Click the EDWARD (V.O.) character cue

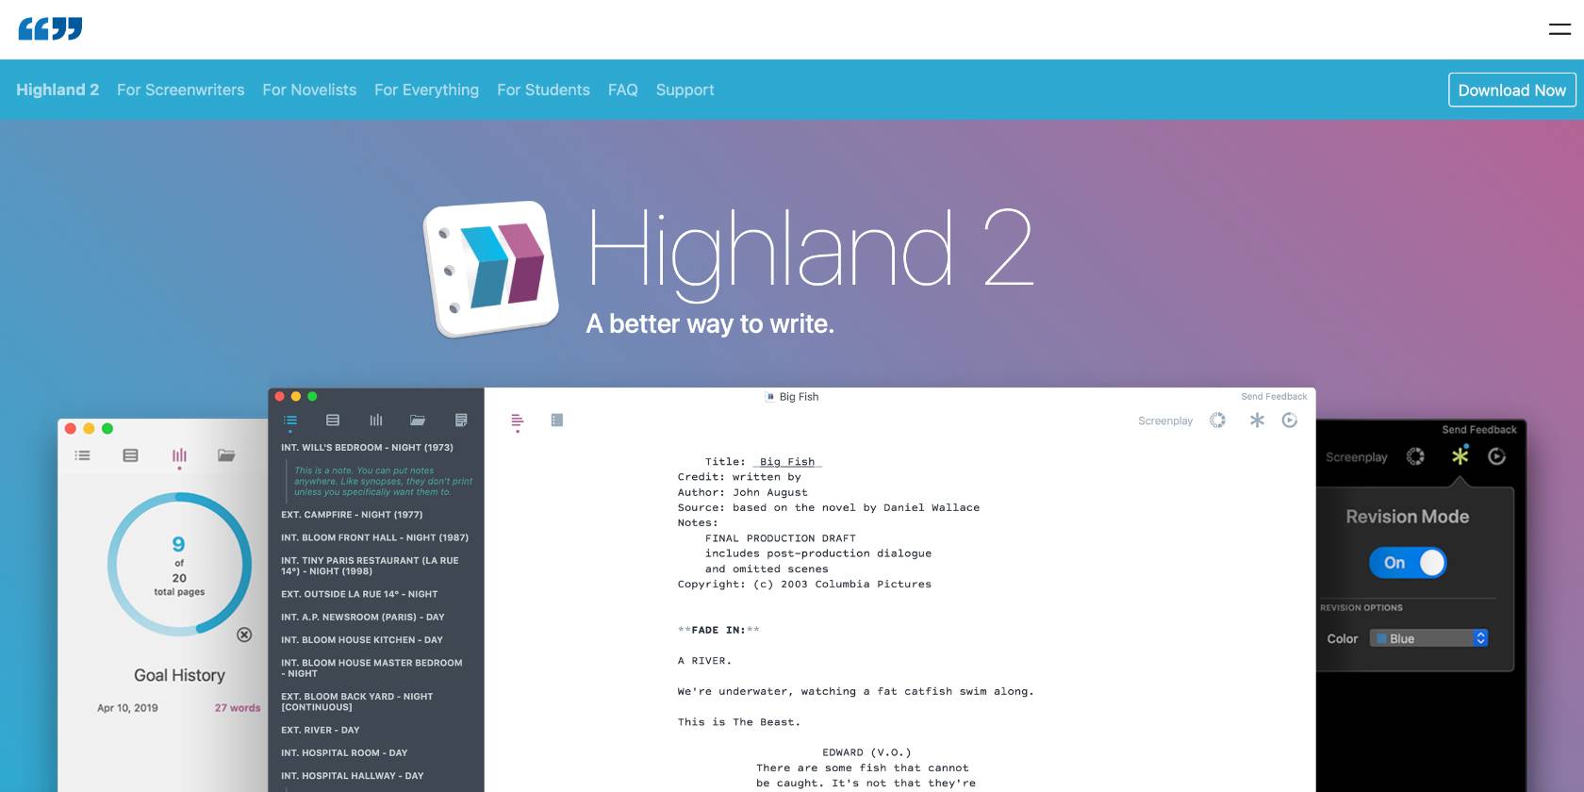[x=866, y=752]
